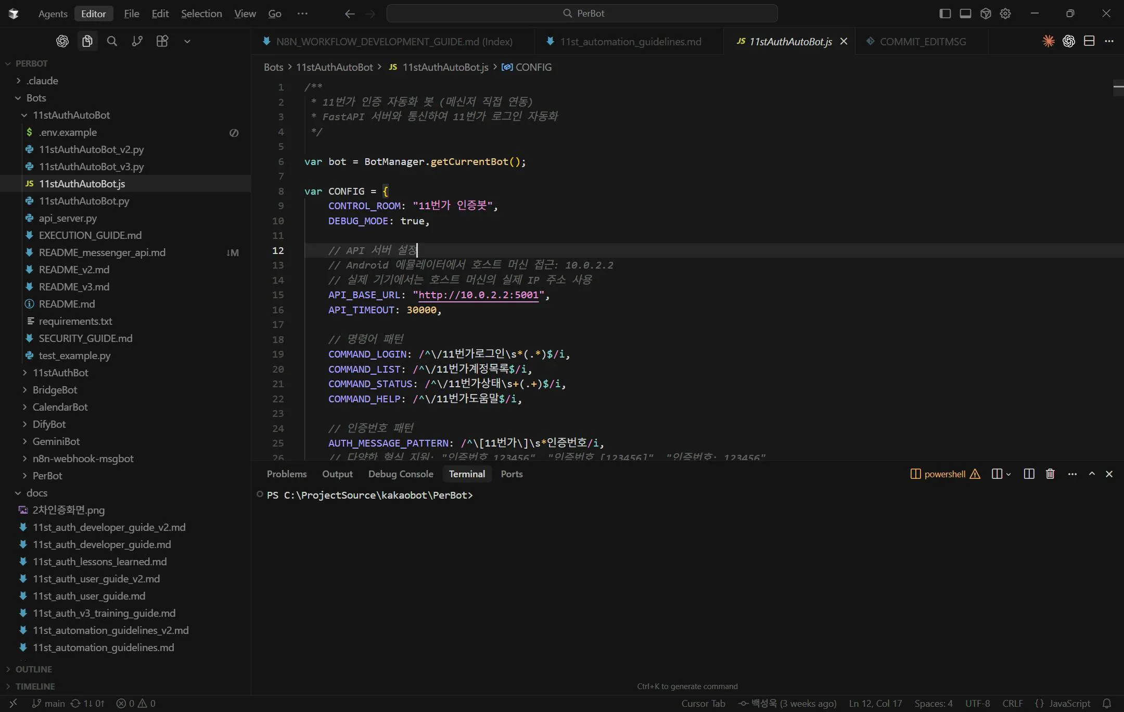Click the PerBot command search box
Viewport: 1124px width, 712px height.
point(582,14)
